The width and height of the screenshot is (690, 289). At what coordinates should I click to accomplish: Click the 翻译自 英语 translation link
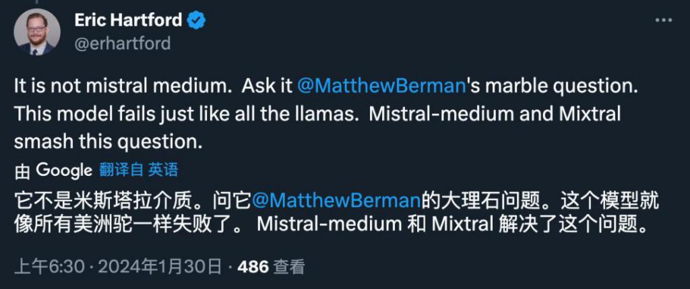(139, 170)
